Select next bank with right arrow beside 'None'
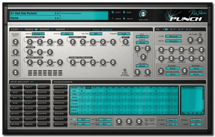The height and width of the screenshot is (137, 215). click(x=58, y=18)
